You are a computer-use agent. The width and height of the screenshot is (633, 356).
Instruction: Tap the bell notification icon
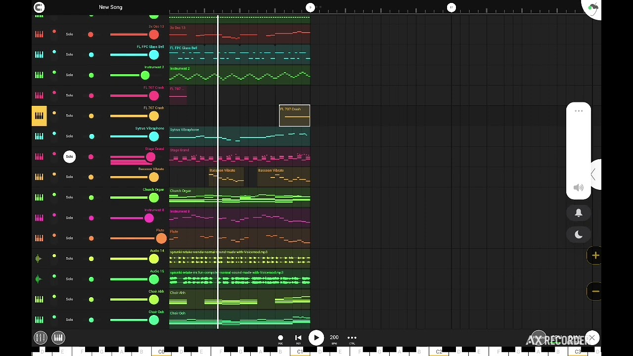pyautogui.click(x=579, y=213)
